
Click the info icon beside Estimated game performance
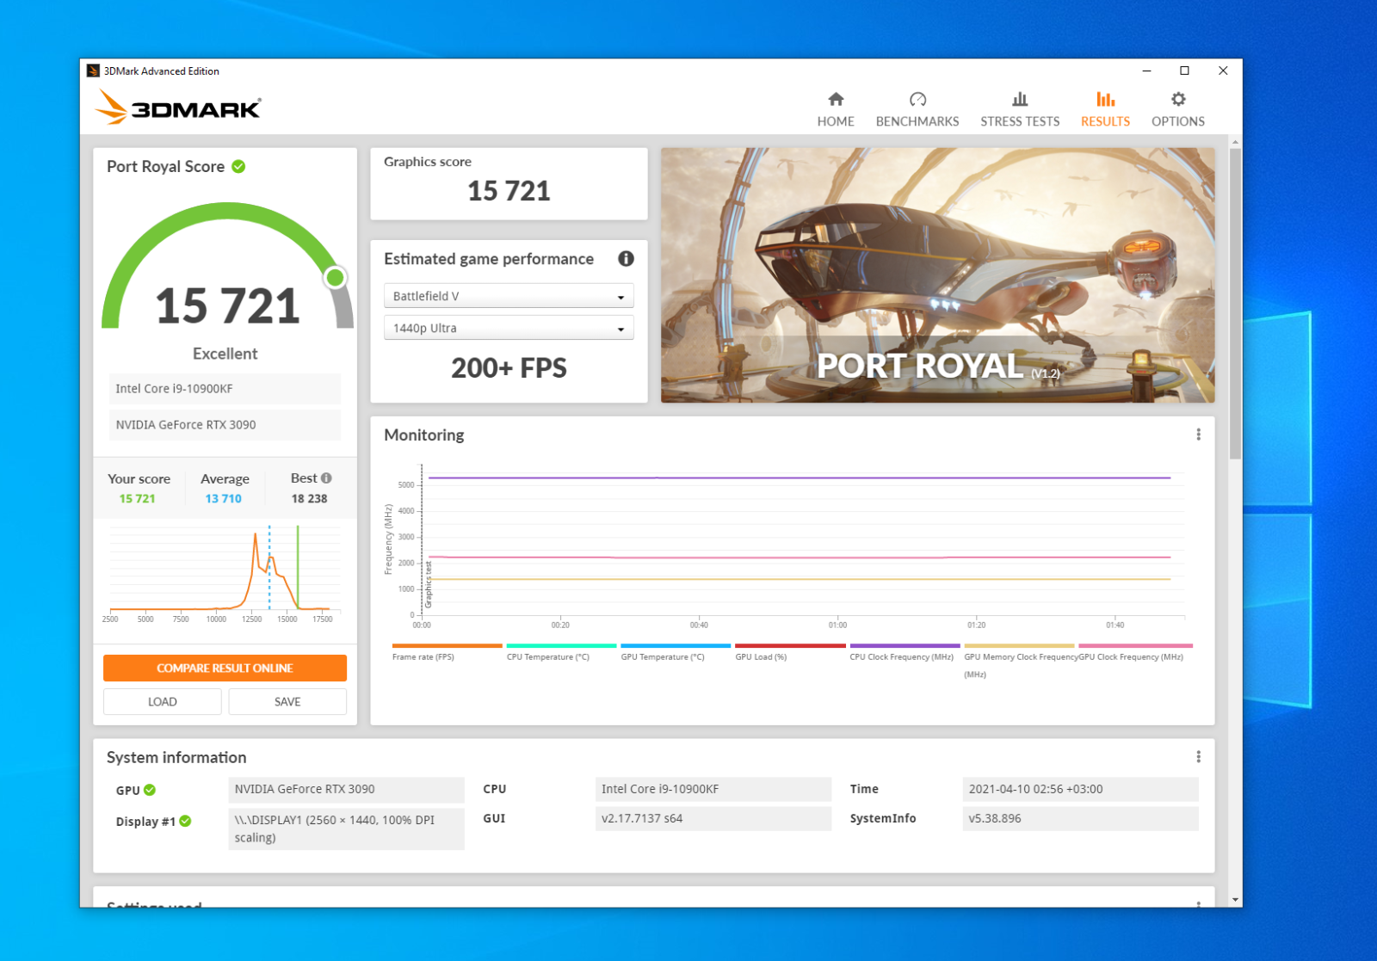pos(626,258)
